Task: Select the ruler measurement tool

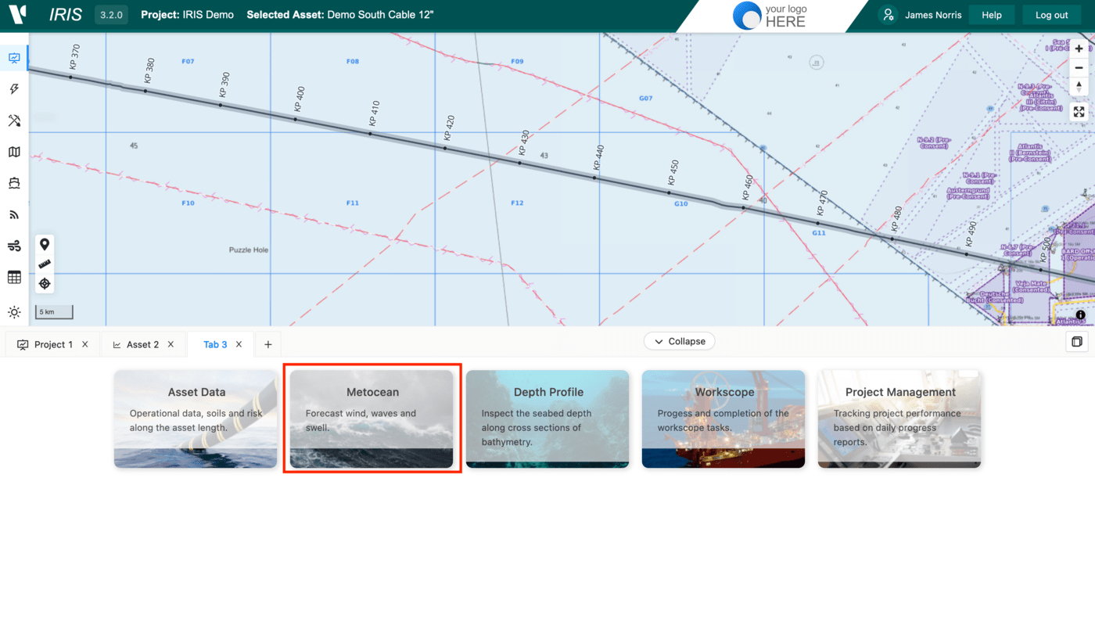Action: coord(45,264)
